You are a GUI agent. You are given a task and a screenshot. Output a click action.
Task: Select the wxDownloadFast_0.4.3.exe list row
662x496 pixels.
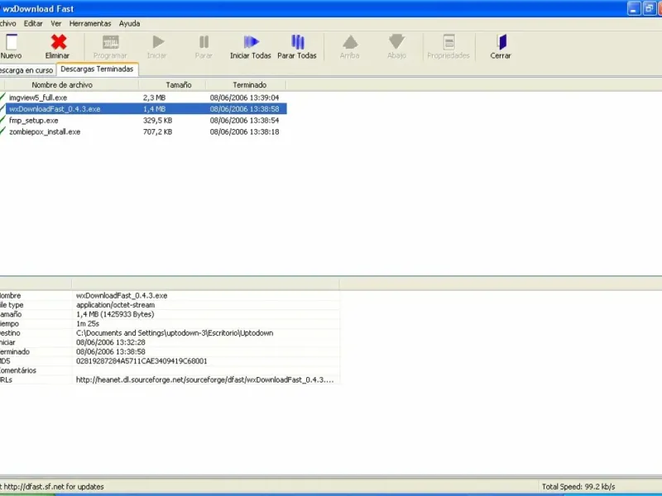click(x=143, y=109)
